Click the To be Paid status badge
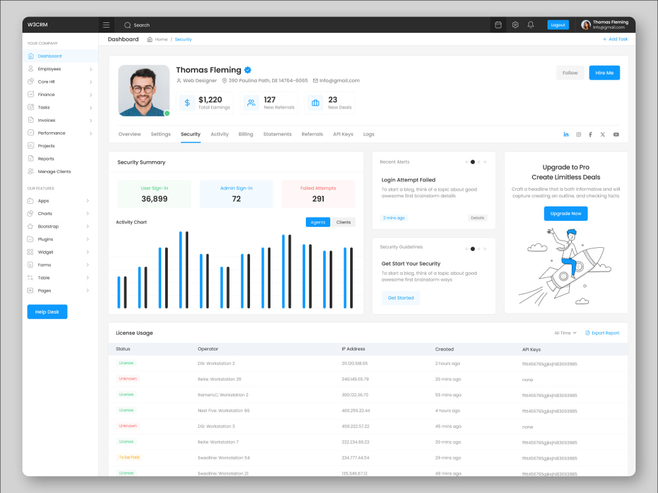The height and width of the screenshot is (493, 658). (129, 458)
